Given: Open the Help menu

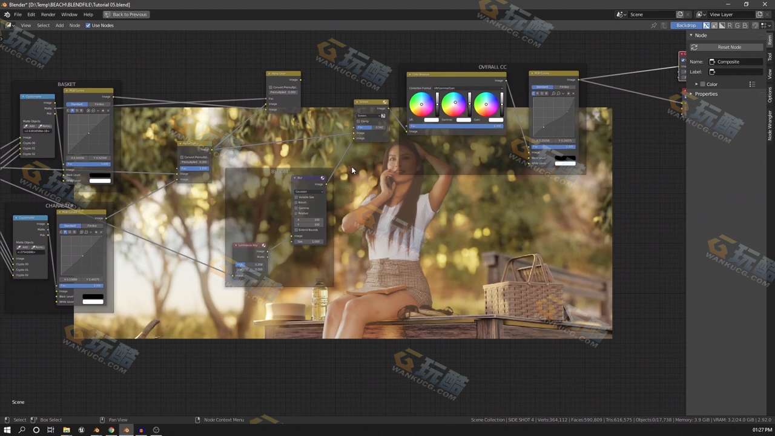Looking at the screenshot, I should tap(88, 15).
